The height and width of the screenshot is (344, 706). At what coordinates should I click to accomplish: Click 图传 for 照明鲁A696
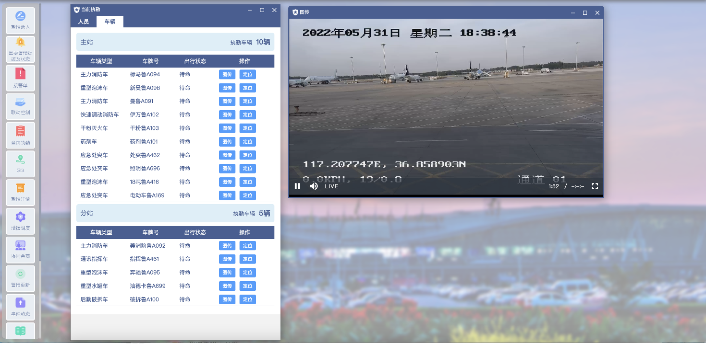pyautogui.click(x=227, y=168)
